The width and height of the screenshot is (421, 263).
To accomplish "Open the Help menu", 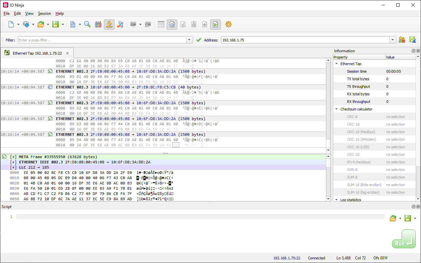I will pos(60,13).
